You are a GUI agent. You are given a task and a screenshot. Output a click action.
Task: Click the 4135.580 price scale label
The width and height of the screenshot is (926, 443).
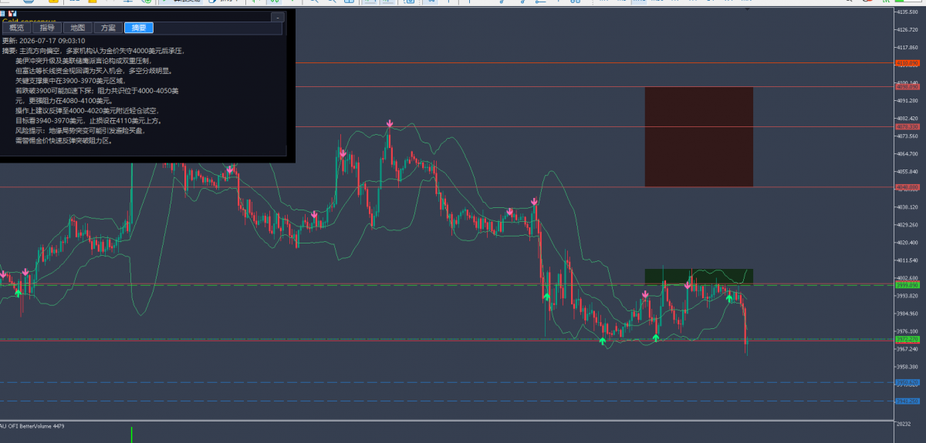tap(907, 12)
